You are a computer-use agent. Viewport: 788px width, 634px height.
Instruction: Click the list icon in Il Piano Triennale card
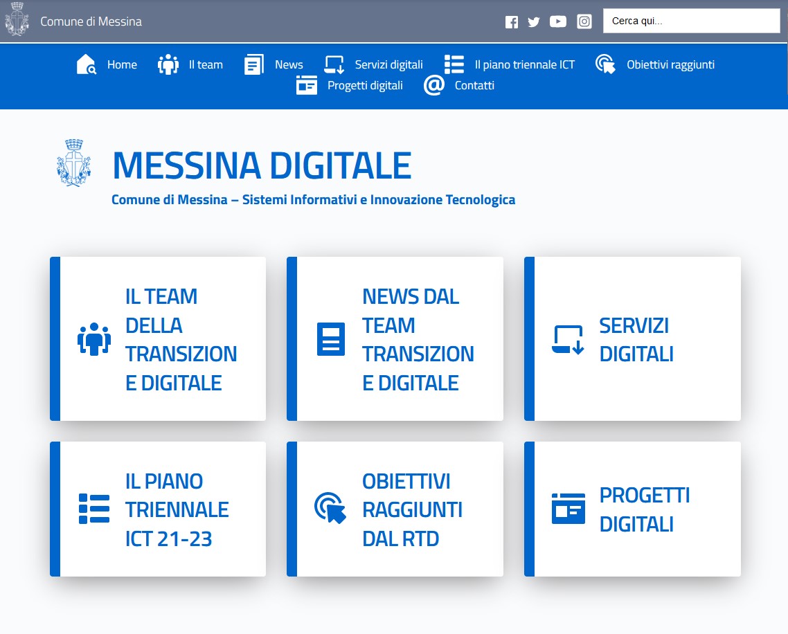pos(94,509)
